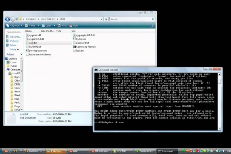Select the logs.txt file
231x154 pixels.
(80, 50)
